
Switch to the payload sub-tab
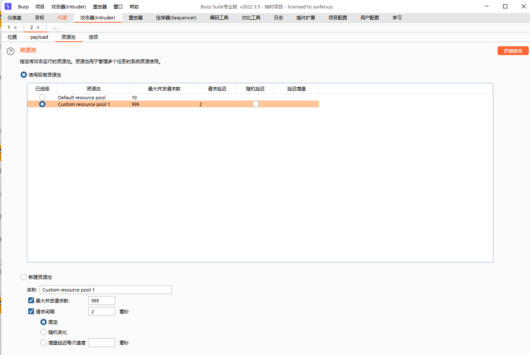pos(39,37)
